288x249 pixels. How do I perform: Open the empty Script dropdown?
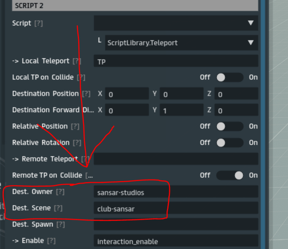coord(176,23)
